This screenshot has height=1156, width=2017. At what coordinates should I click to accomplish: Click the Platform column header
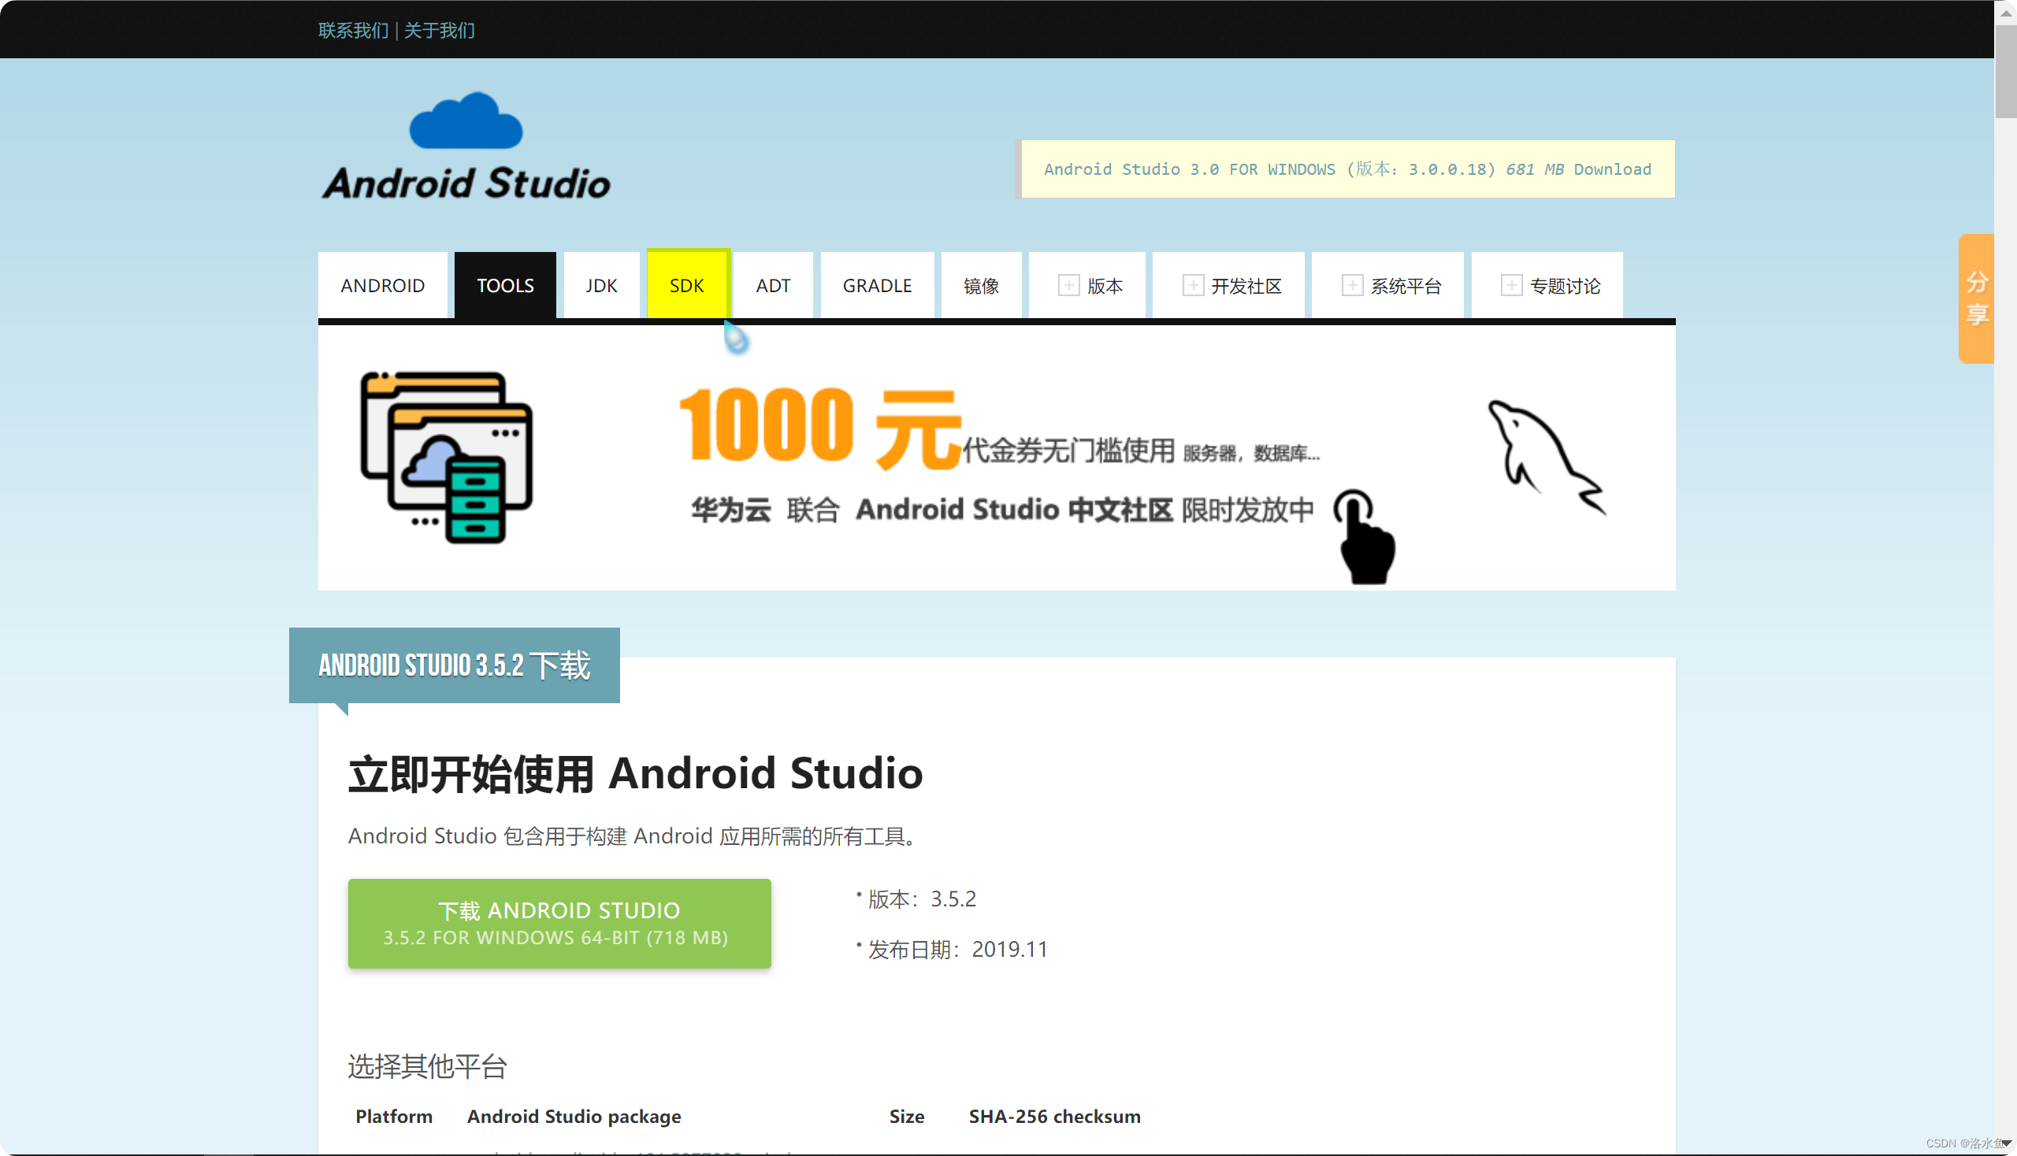(394, 1116)
